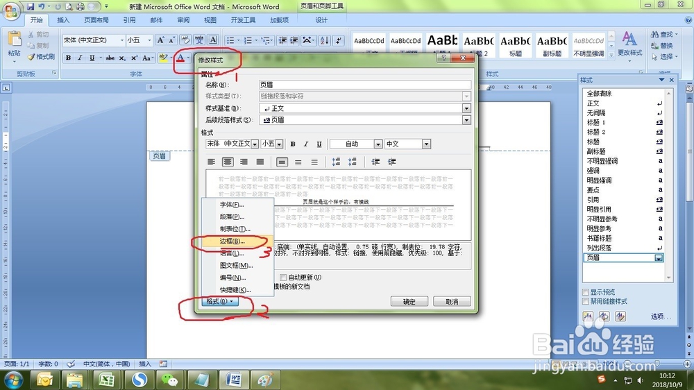694x390 pixels.
Task: Select double line spacing in the dialog
Action: pos(314,162)
